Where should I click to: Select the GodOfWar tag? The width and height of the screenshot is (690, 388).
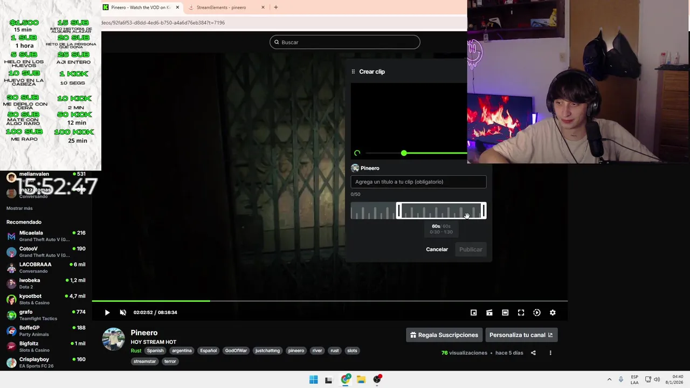point(236,351)
